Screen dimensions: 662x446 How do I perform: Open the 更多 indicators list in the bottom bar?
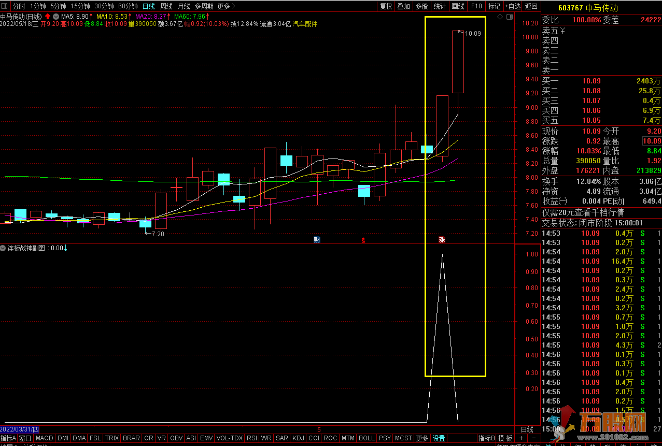[x=422, y=438]
